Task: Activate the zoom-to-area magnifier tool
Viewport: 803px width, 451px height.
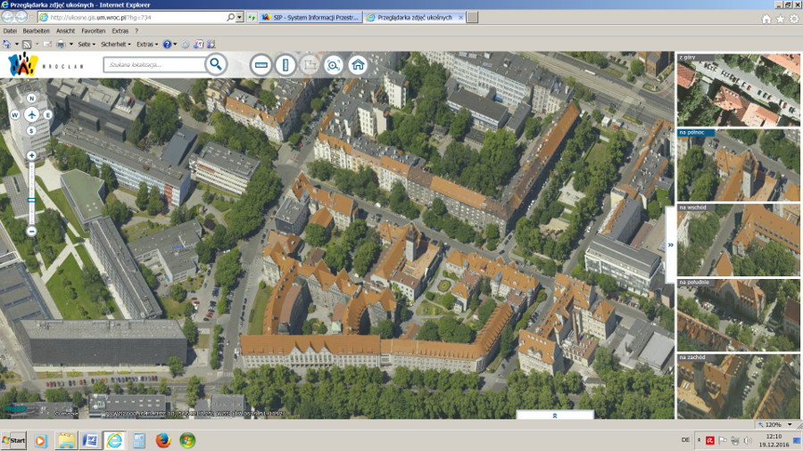Action: (334, 64)
